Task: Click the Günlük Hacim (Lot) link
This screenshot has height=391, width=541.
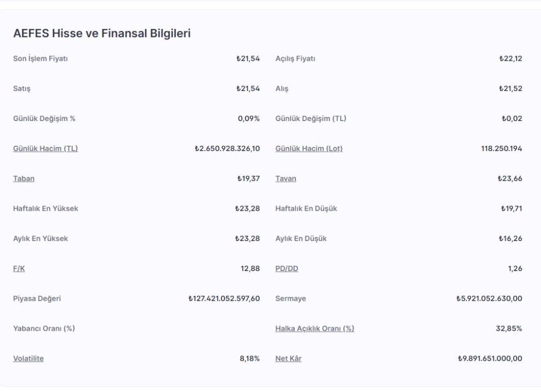Action: pos(309,148)
